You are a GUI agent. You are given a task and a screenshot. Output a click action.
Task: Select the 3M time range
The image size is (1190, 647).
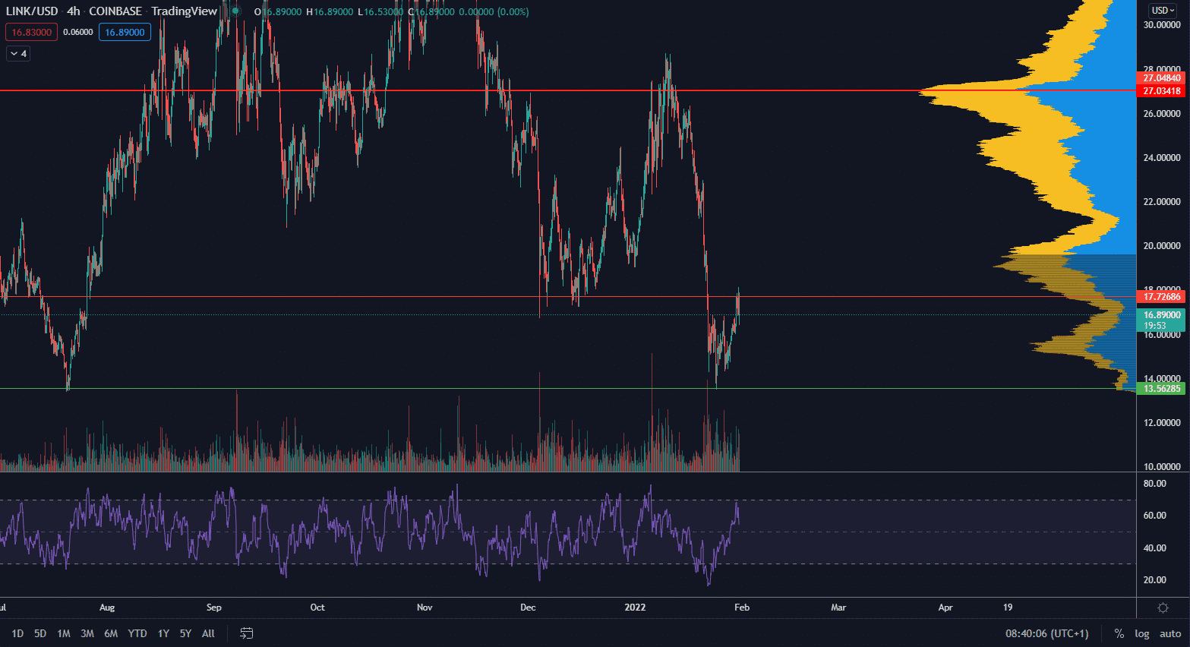point(87,633)
